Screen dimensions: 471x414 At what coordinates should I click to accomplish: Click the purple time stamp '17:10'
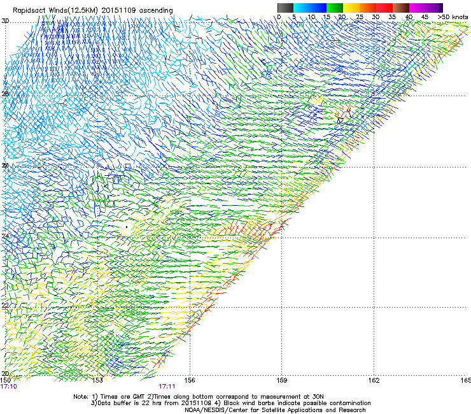point(9,387)
